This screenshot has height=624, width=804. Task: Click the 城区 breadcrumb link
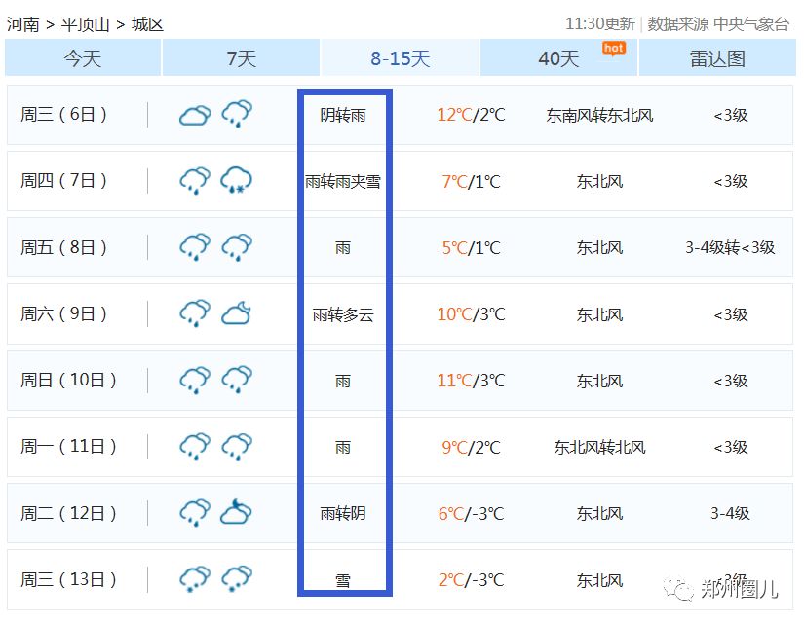(147, 24)
